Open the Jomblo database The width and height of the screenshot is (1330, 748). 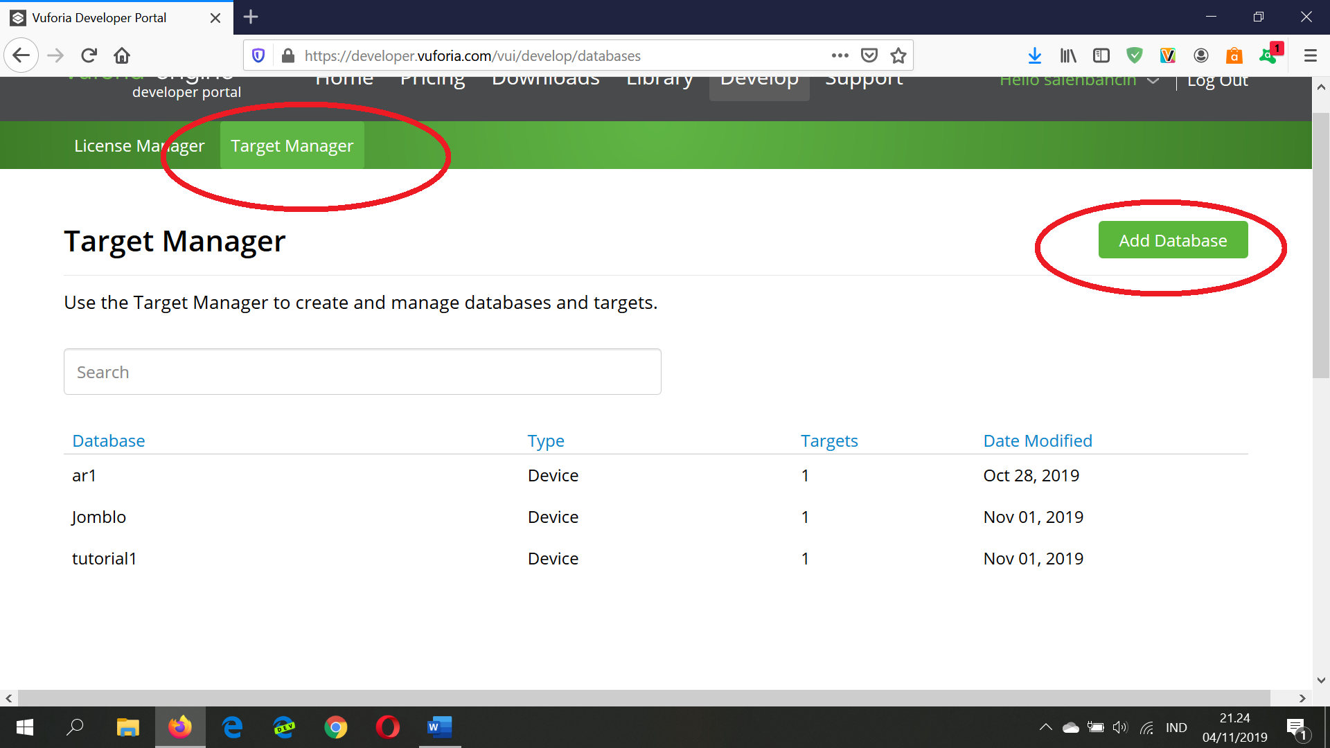point(99,517)
